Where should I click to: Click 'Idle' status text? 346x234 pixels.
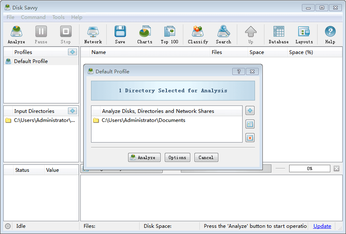(x=21, y=226)
